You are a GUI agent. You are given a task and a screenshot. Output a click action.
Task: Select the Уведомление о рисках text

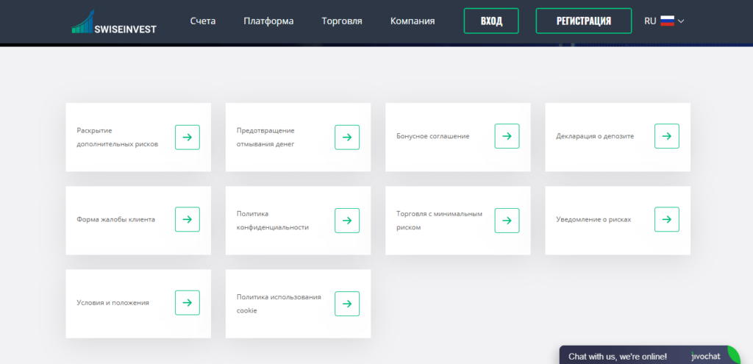pyautogui.click(x=593, y=219)
